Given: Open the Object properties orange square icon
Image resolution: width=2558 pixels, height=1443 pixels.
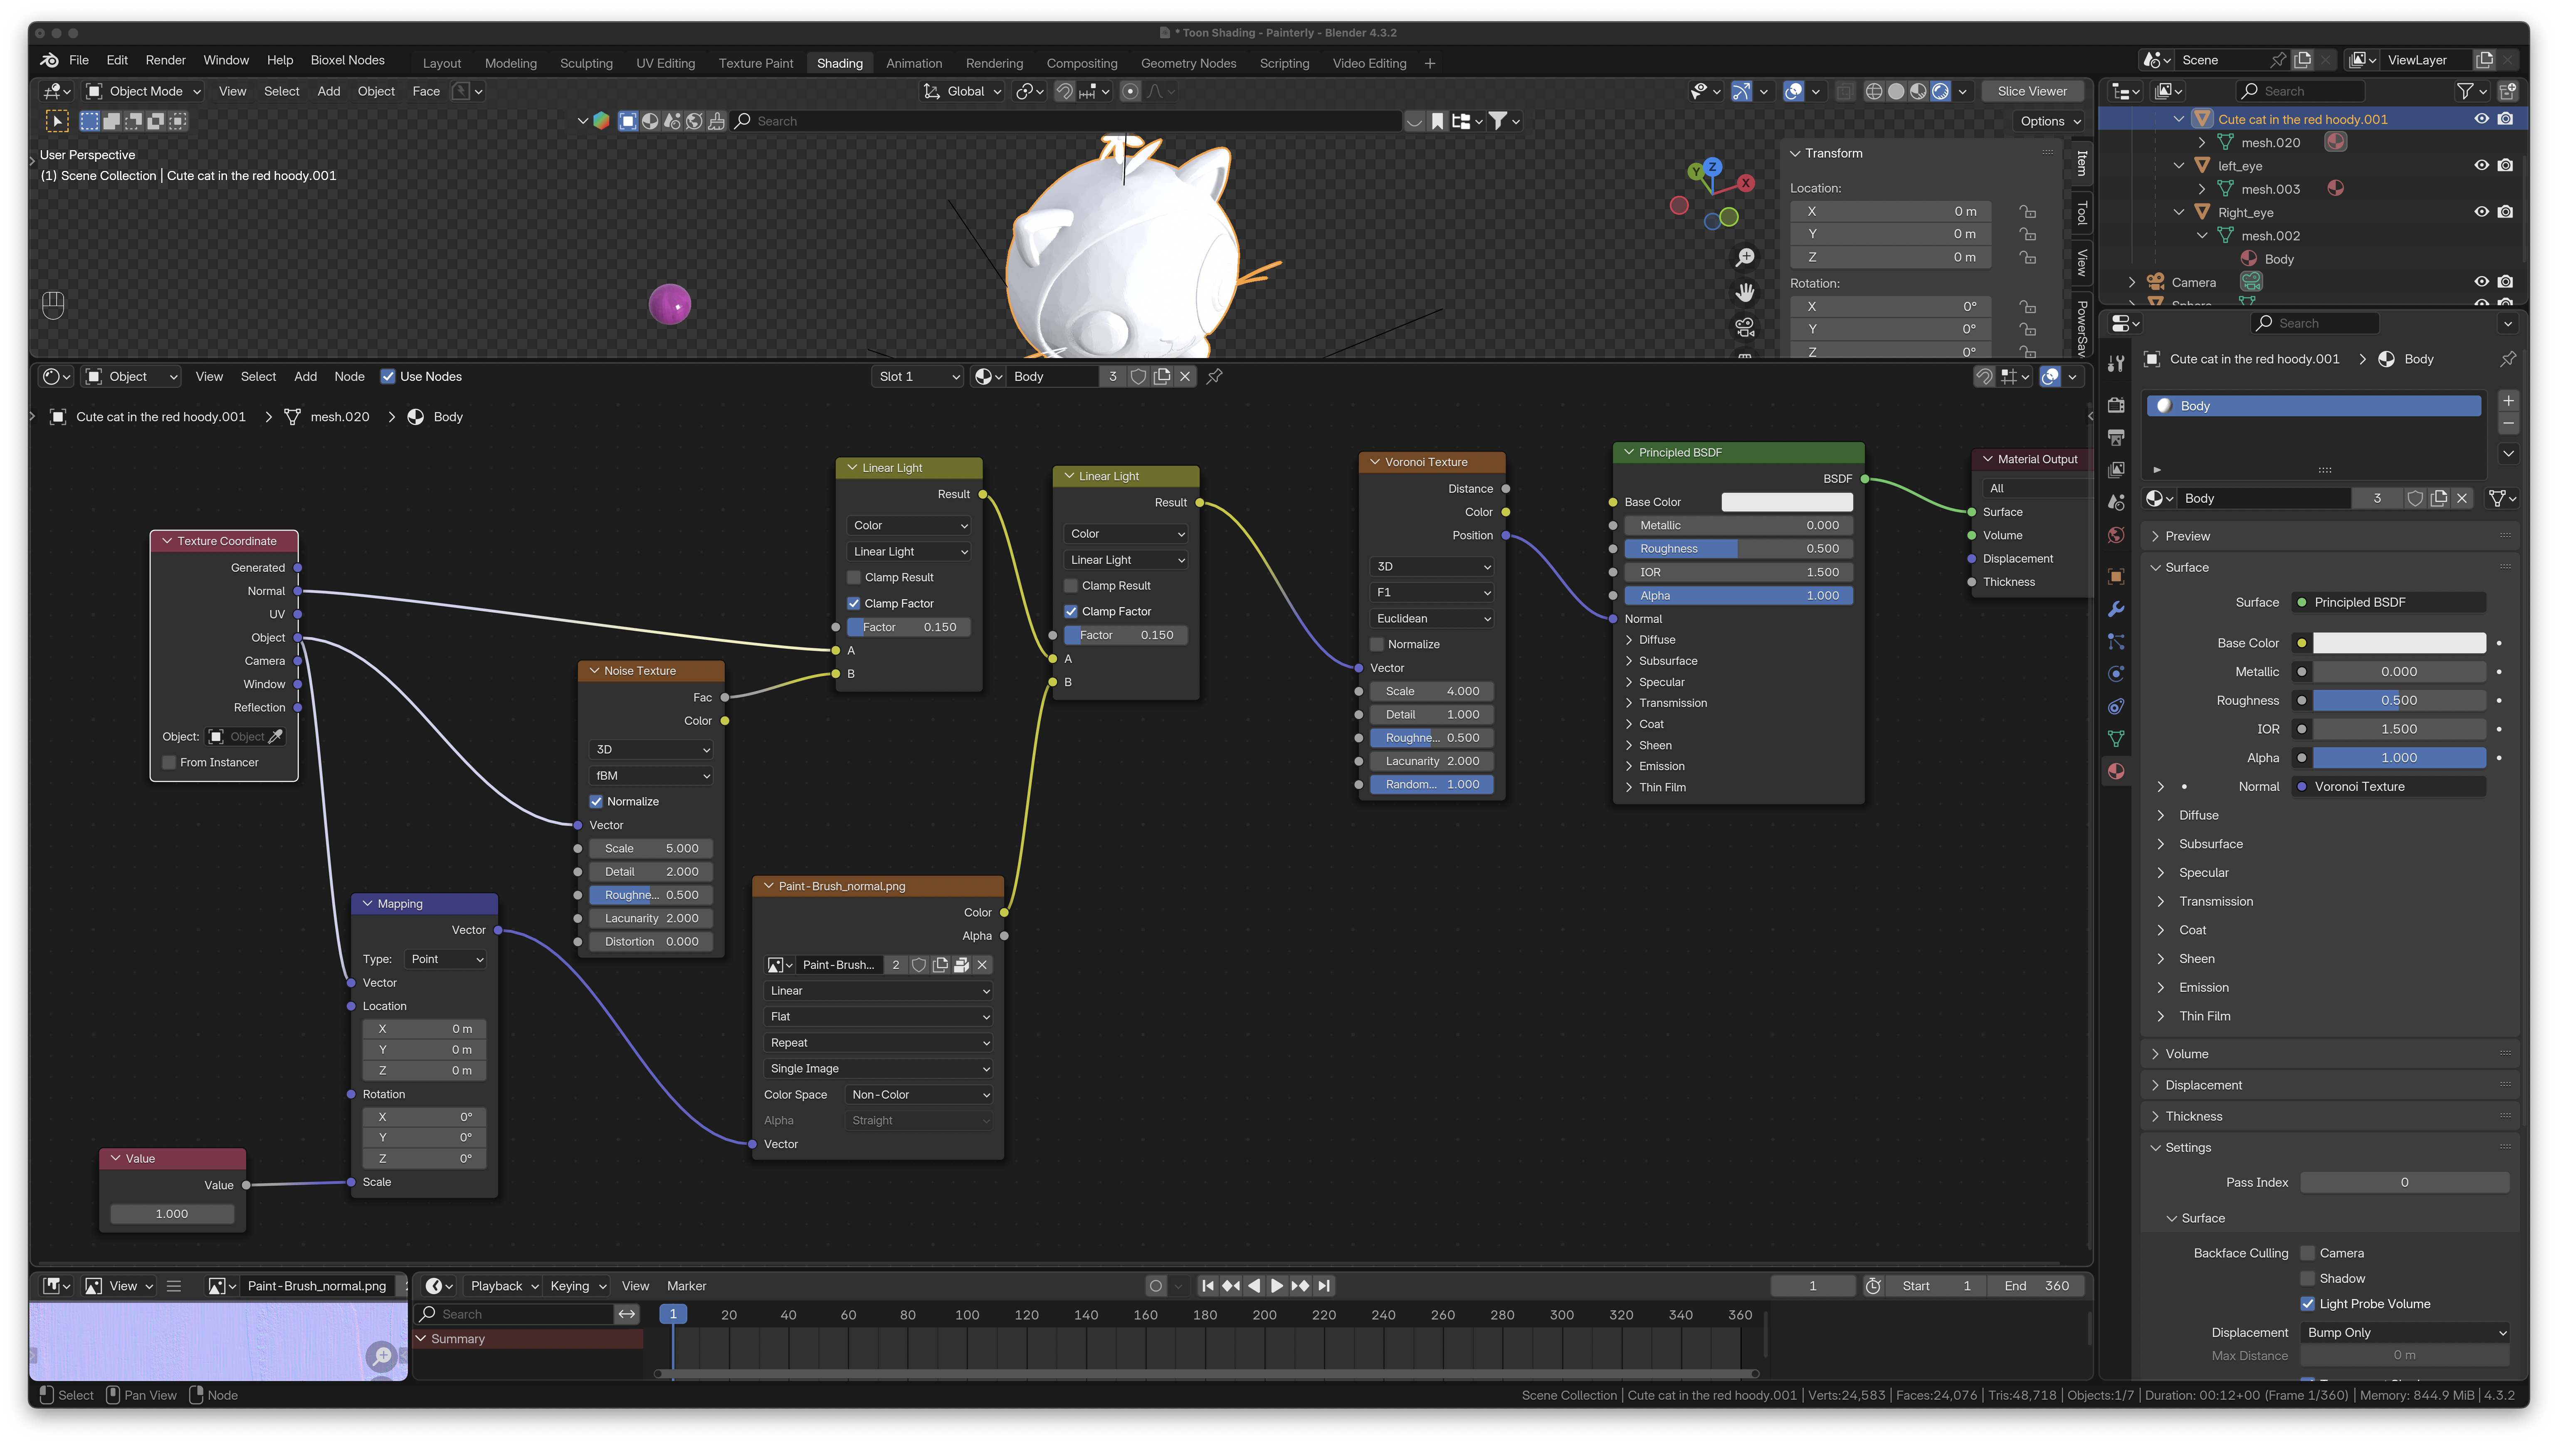Looking at the screenshot, I should (x=2116, y=576).
